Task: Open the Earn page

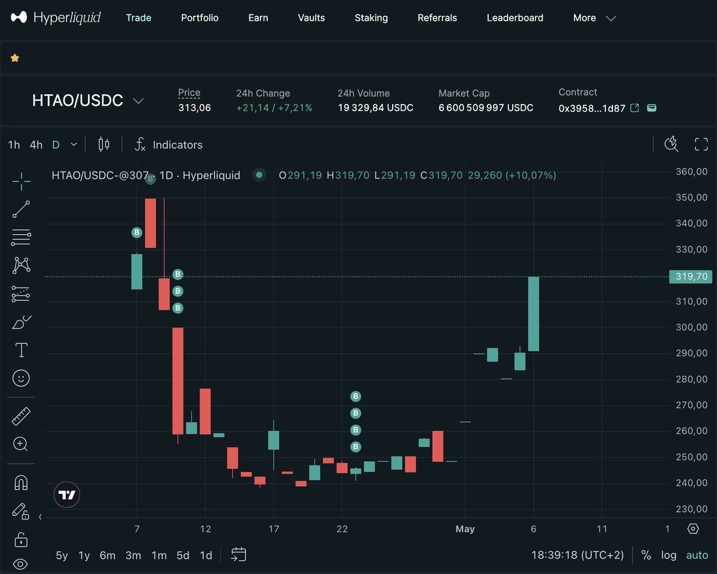Action: point(258,18)
